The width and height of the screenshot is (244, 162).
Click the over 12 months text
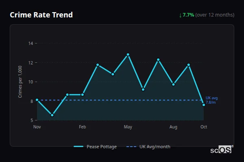click(215, 15)
